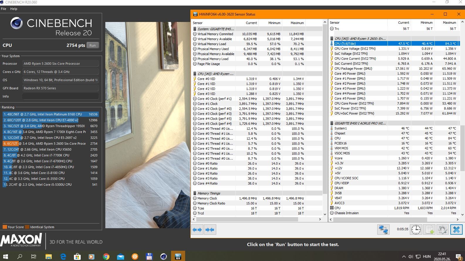Select the Core #1 Clock row
Image resolution: width=465 pixels, height=261 pixels.
[257, 104]
